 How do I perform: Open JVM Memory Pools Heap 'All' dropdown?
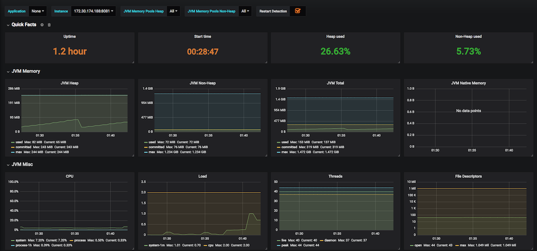click(x=174, y=11)
